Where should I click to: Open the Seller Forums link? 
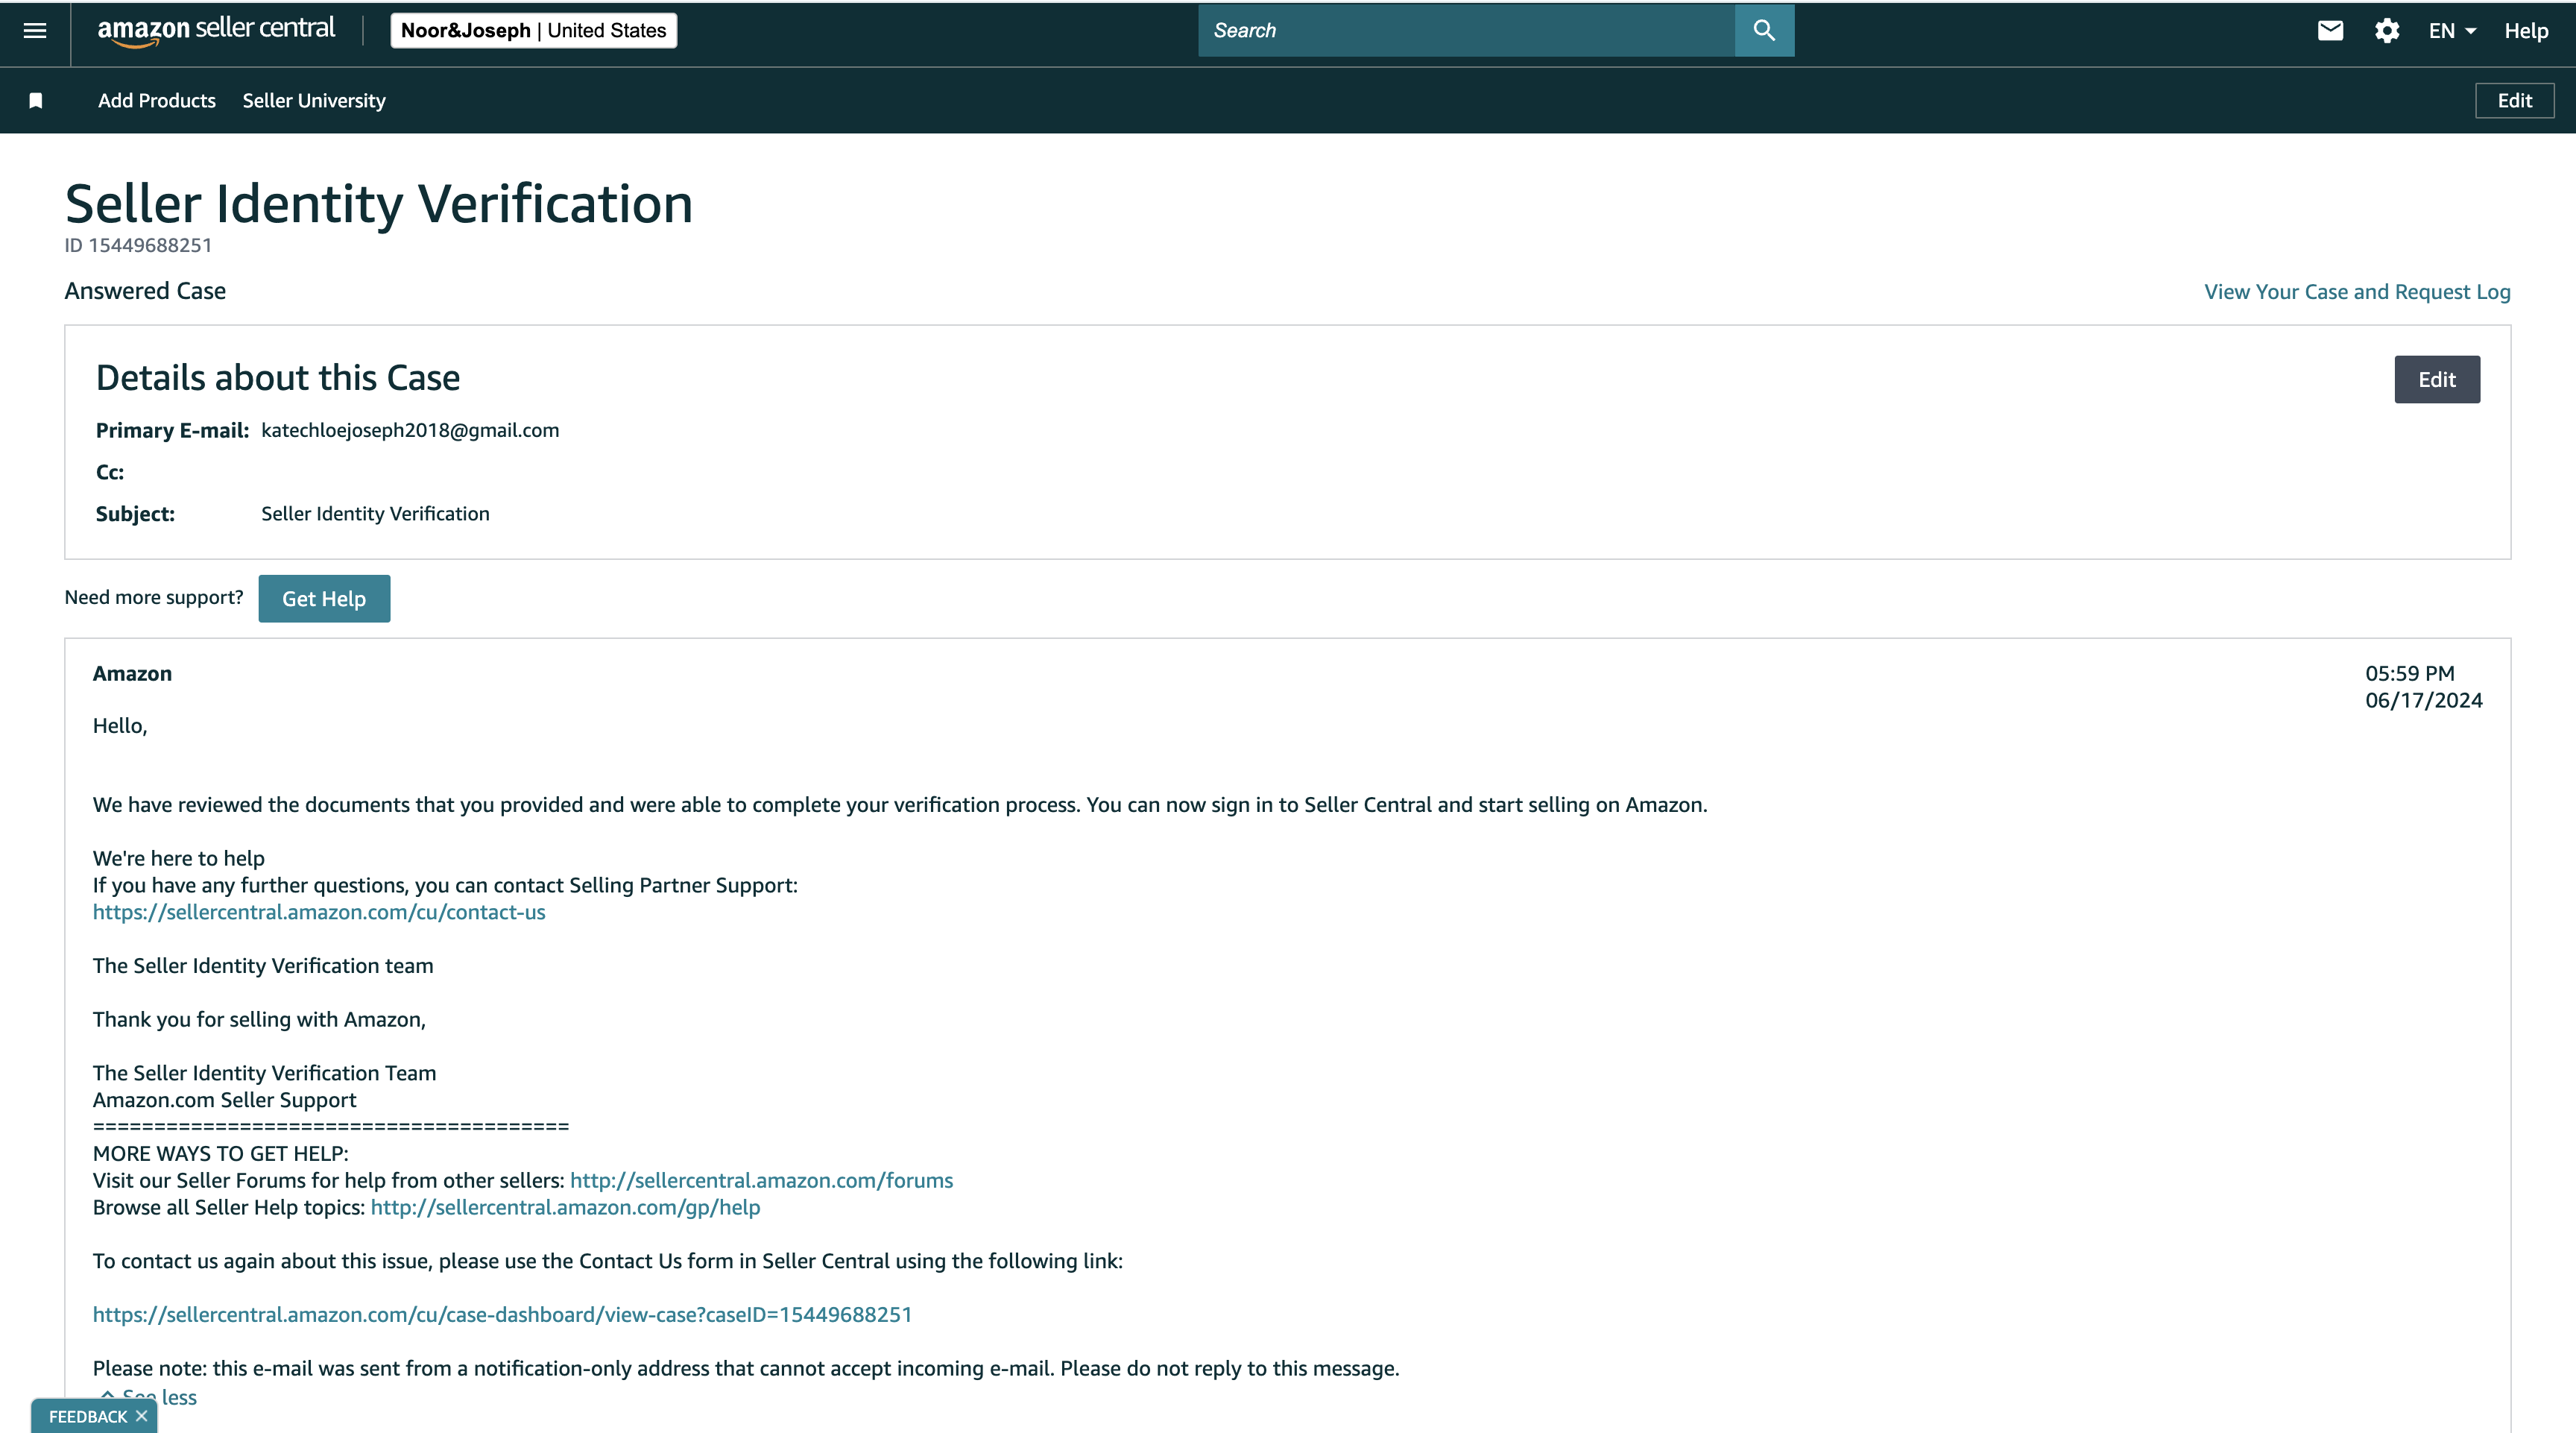coord(761,1180)
